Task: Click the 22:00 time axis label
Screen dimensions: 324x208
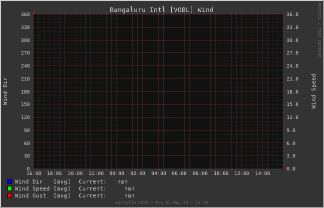Action: point(96,173)
